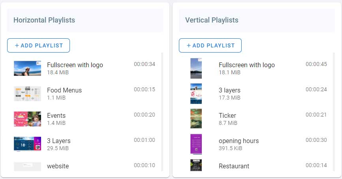Viewport: 342px width, 179px height.
Task: Click the horizontal Fullscreen with logo thumbnail
Action: pos(27,68)
